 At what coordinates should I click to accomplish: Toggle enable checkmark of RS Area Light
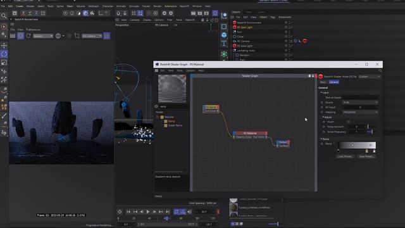point(291,46)
